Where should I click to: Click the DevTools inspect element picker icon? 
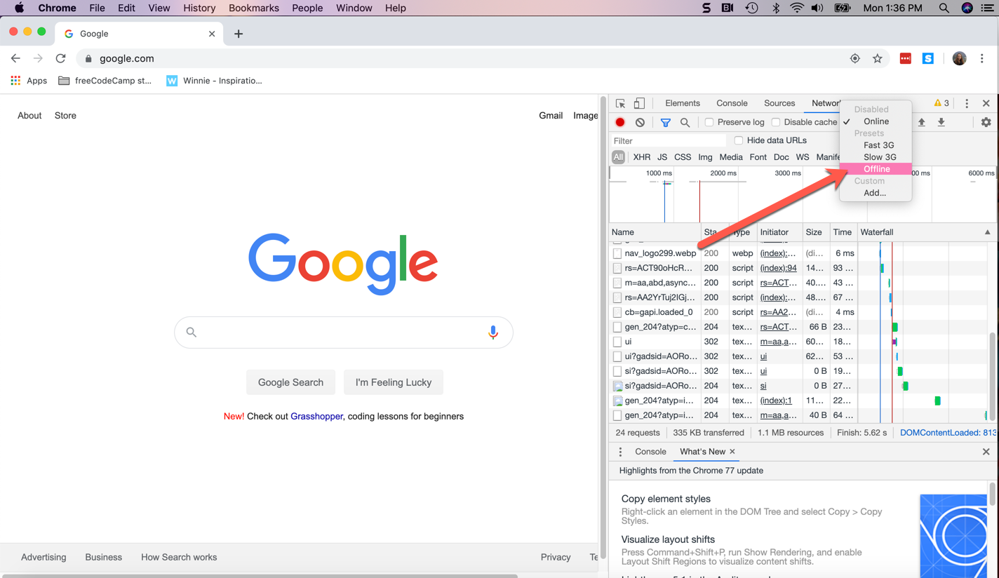[620, 104]
